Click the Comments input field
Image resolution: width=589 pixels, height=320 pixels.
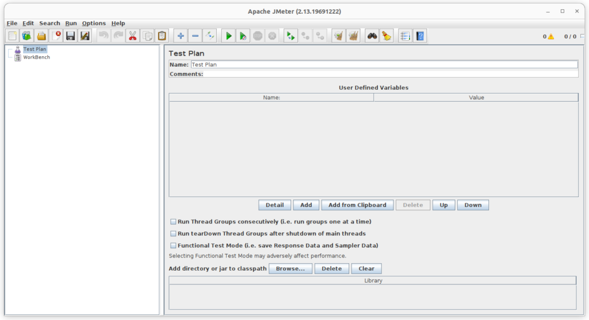[x=391, y=74]
